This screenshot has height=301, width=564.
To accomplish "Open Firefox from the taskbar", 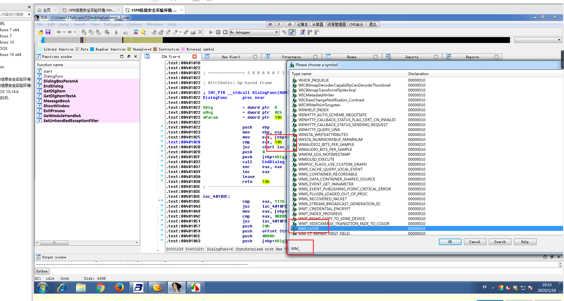I will (x=119, y=288).
